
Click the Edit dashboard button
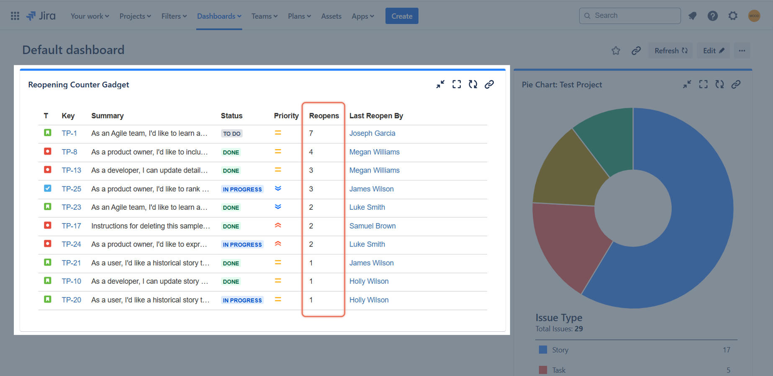(x=714, y=51)
